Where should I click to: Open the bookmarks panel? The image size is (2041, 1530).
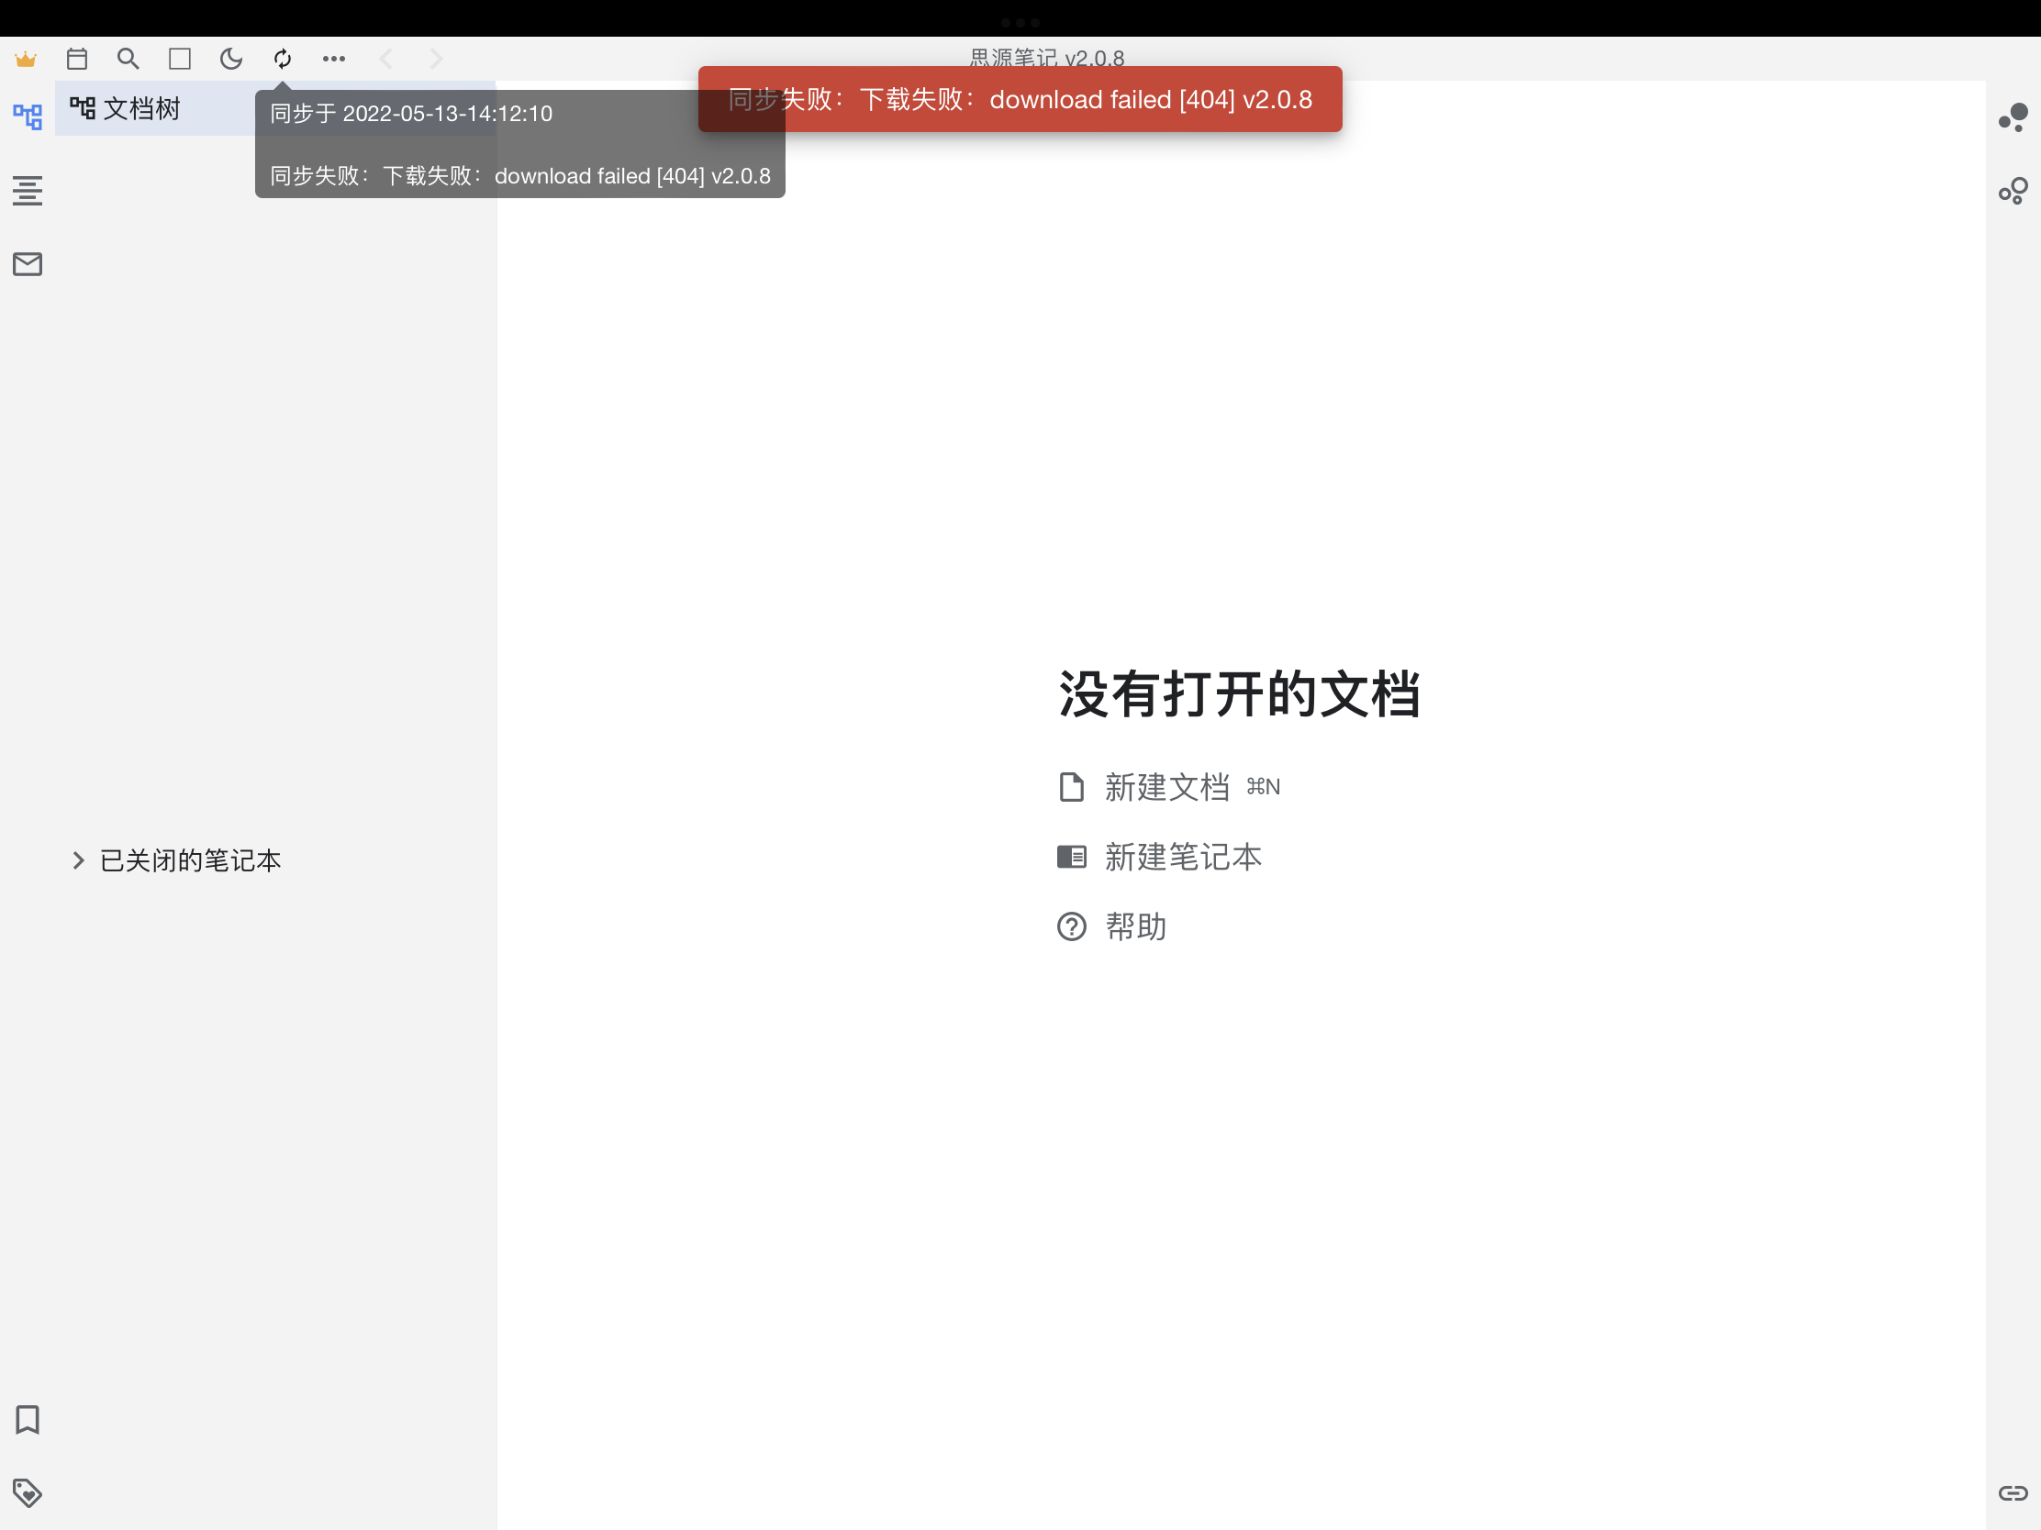pos(27,1420)
